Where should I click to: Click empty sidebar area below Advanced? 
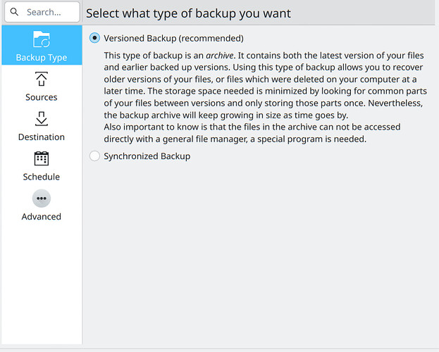[42, 282]
